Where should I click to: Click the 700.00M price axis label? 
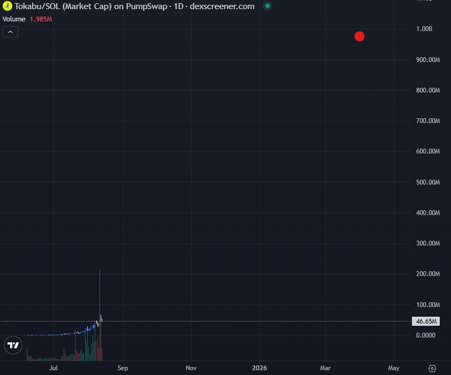[427, 121]
